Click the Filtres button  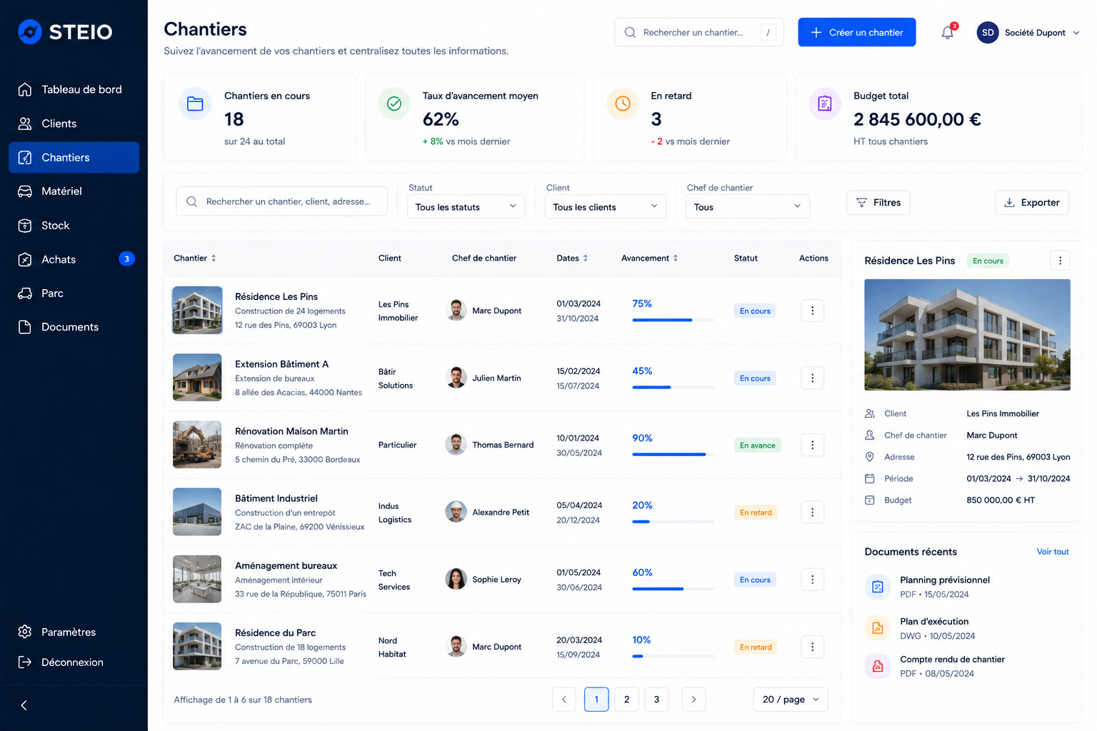pos(878,203)
